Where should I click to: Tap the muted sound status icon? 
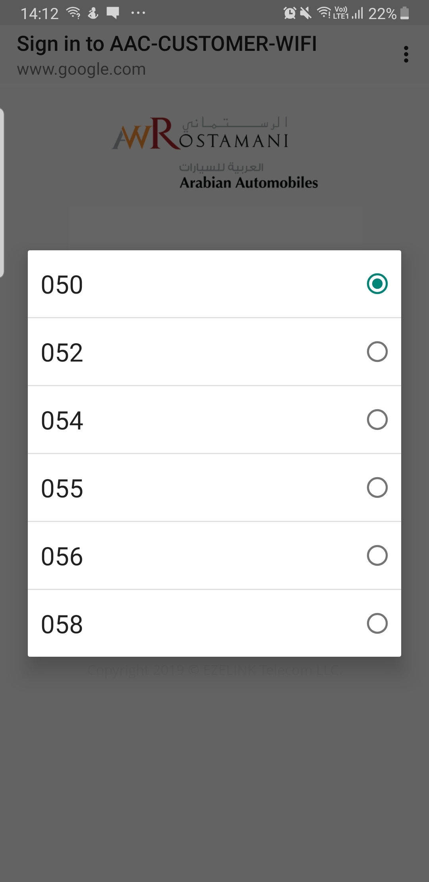click(x=305, y=14)
